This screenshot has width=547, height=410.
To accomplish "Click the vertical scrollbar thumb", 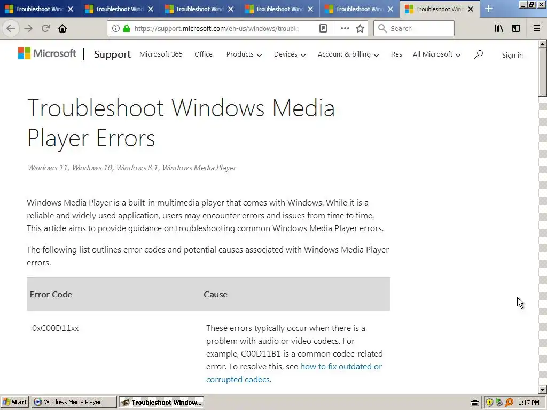I will (543, 72).
